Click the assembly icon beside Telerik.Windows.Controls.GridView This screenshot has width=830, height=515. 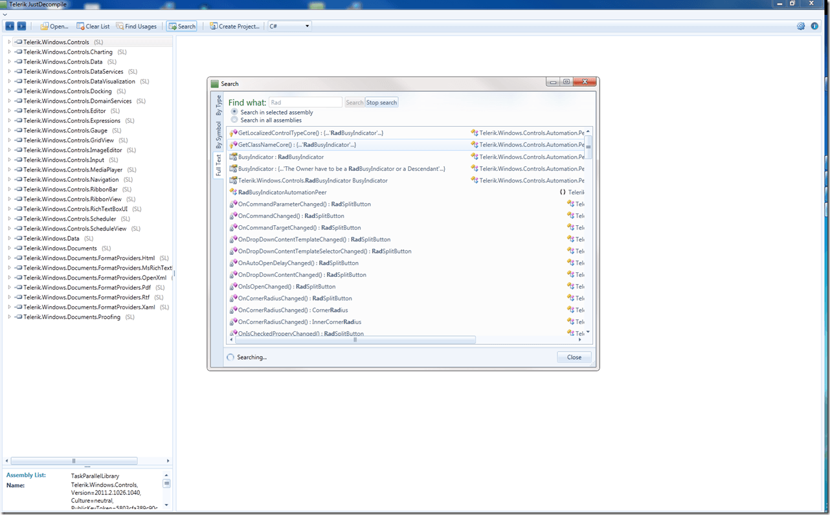[x=18, y=140]
